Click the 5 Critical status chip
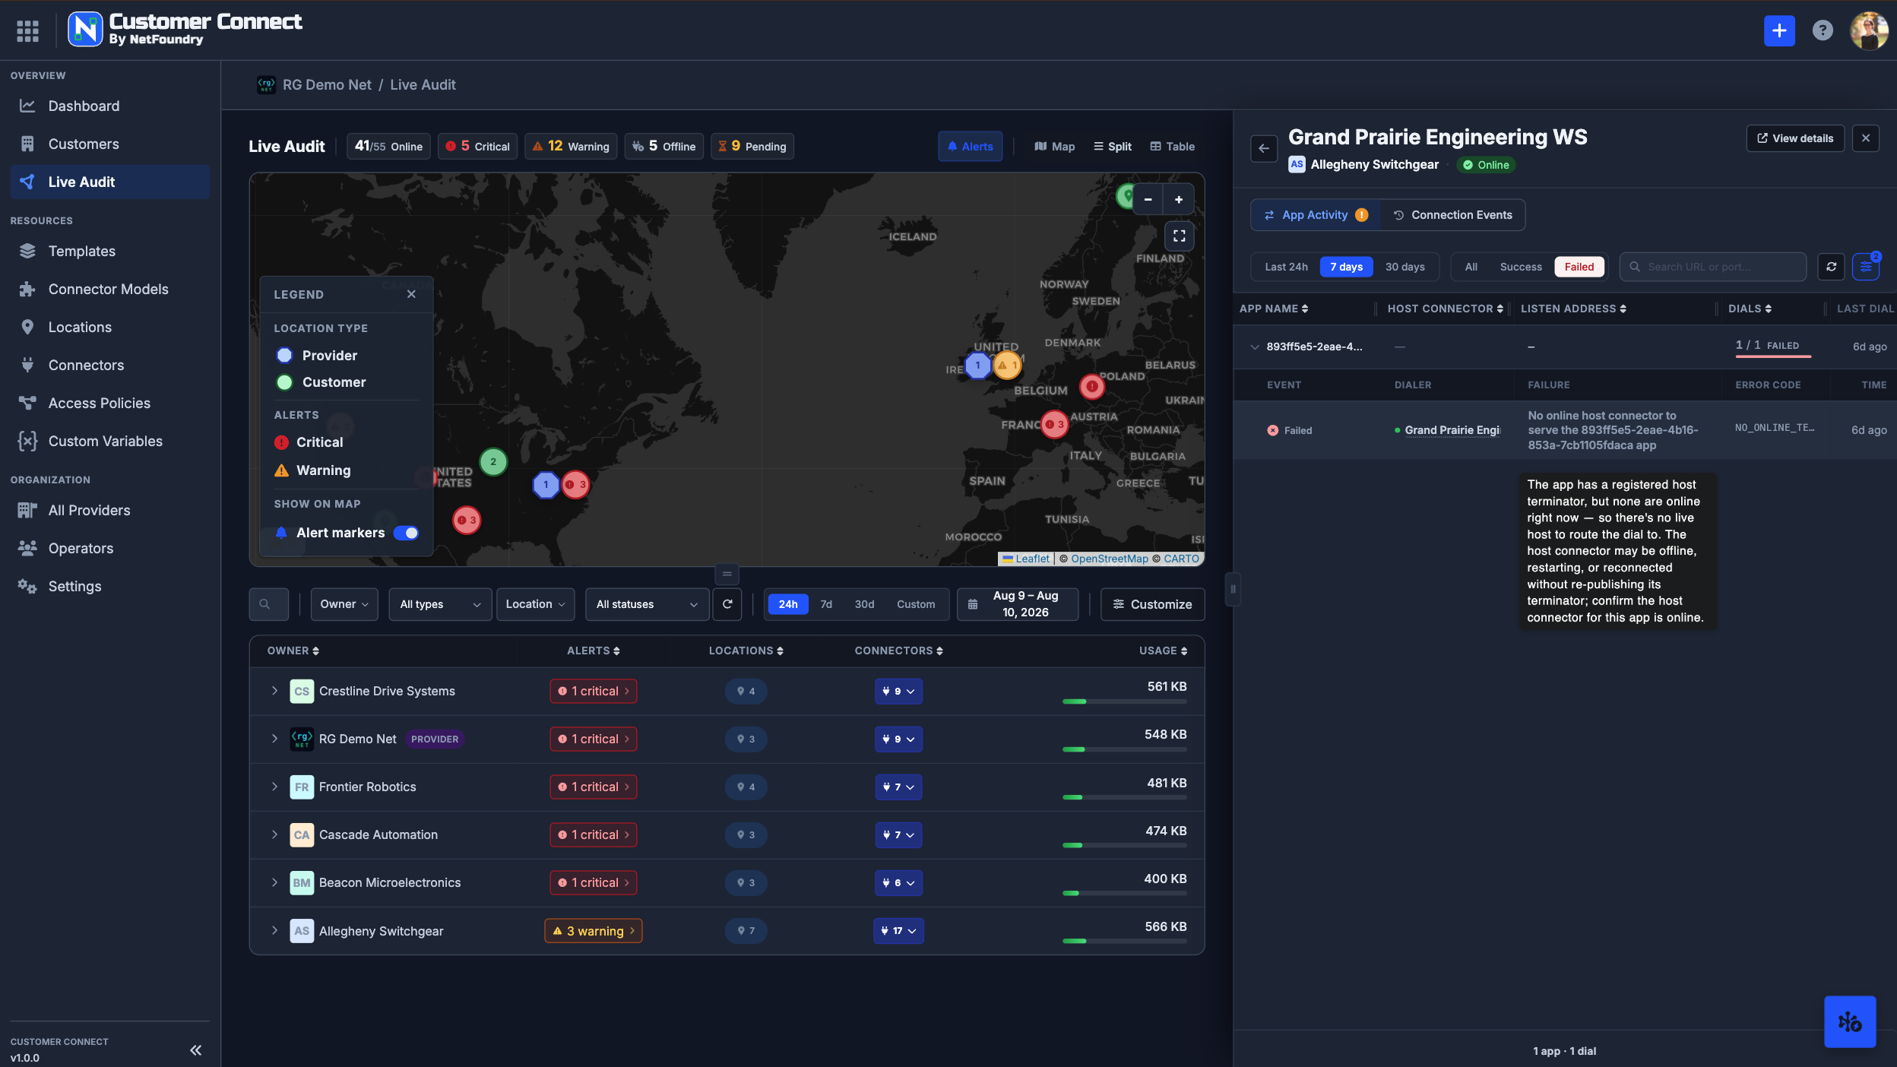This screenshot has width=1897, height=1067. (477, 147)
